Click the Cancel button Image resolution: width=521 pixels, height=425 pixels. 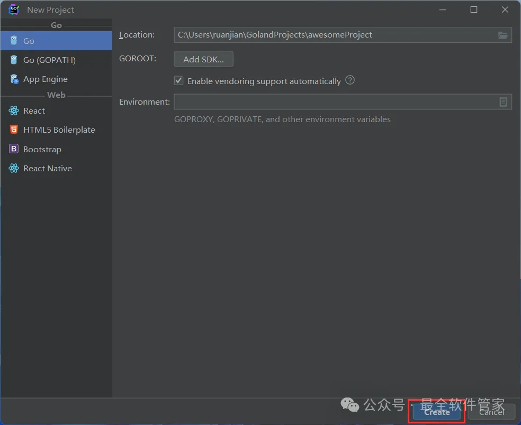coord(491,412)
